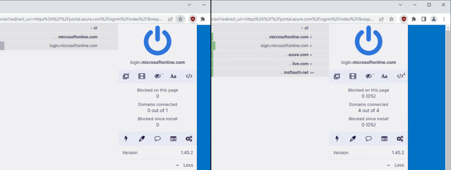Toggle JavaScript </> icon in right window
Screen dimensions: 451x170
(x=401, y=76)
